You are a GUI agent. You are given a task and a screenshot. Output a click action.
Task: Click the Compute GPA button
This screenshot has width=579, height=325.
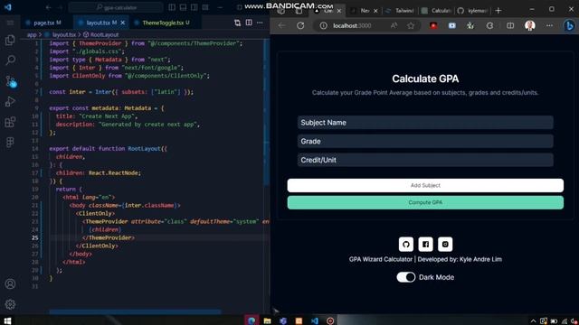tap(425, 202)
